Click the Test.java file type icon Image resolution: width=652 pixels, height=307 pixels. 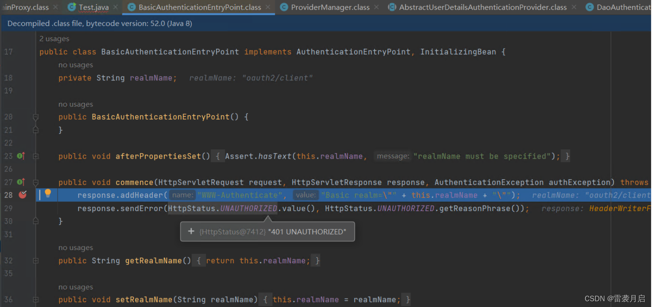(72, 7)
